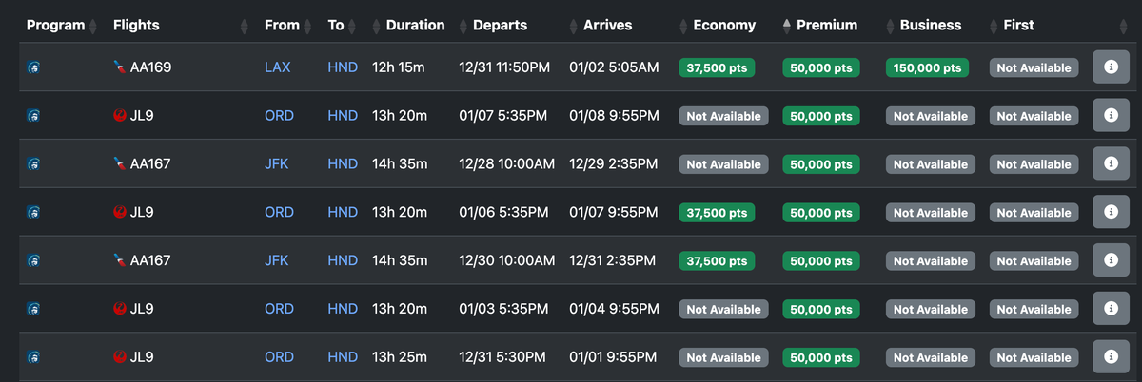Open info button for the AA169 flight row
1142x382 pixels.
(x=1111, y=67)
